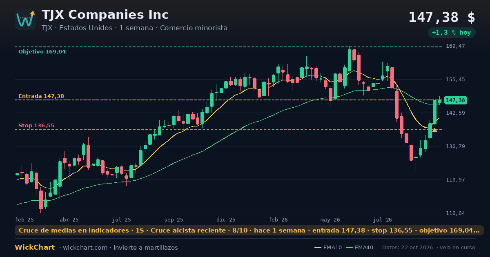This screenshot has height=257, width=490.
Task: Click the yellow signal triangle marker on chart
Action: pyautogui.click(x=434, y=130)
